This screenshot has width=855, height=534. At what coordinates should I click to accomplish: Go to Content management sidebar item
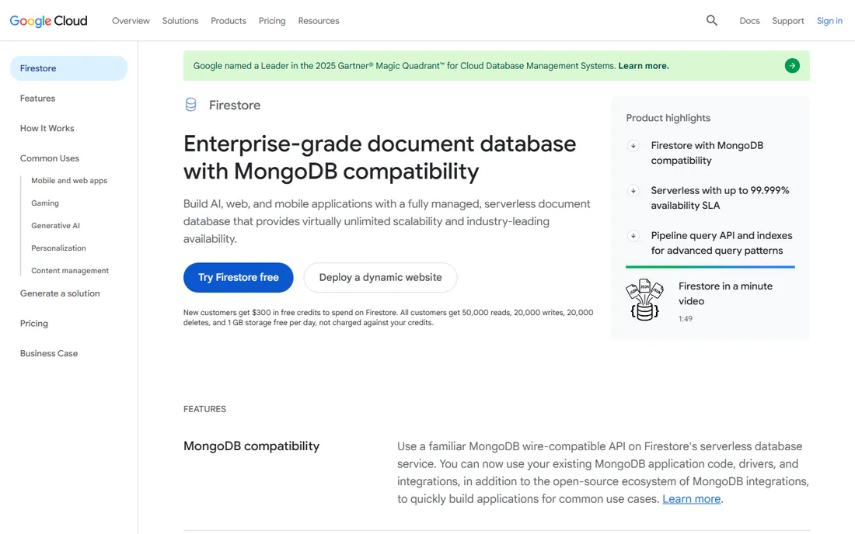pos(70,271)
